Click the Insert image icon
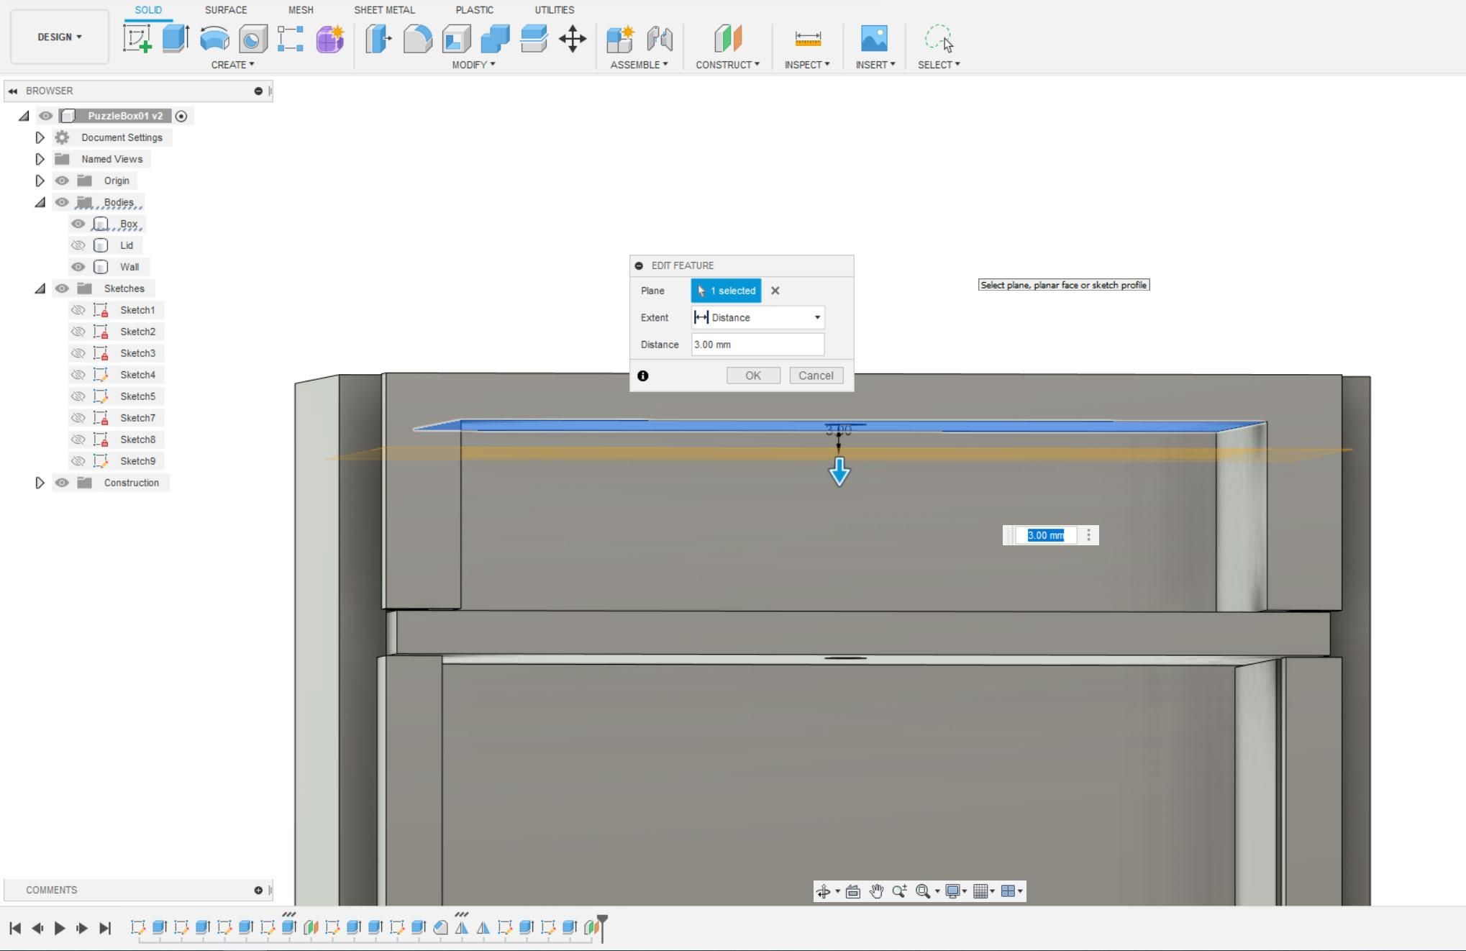This screenshot has width=1466, height=951. point(874,38)
